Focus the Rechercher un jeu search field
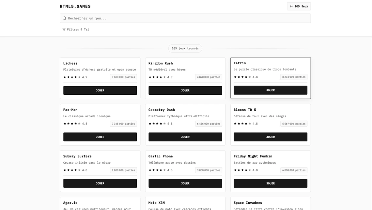 pos(188,18)
